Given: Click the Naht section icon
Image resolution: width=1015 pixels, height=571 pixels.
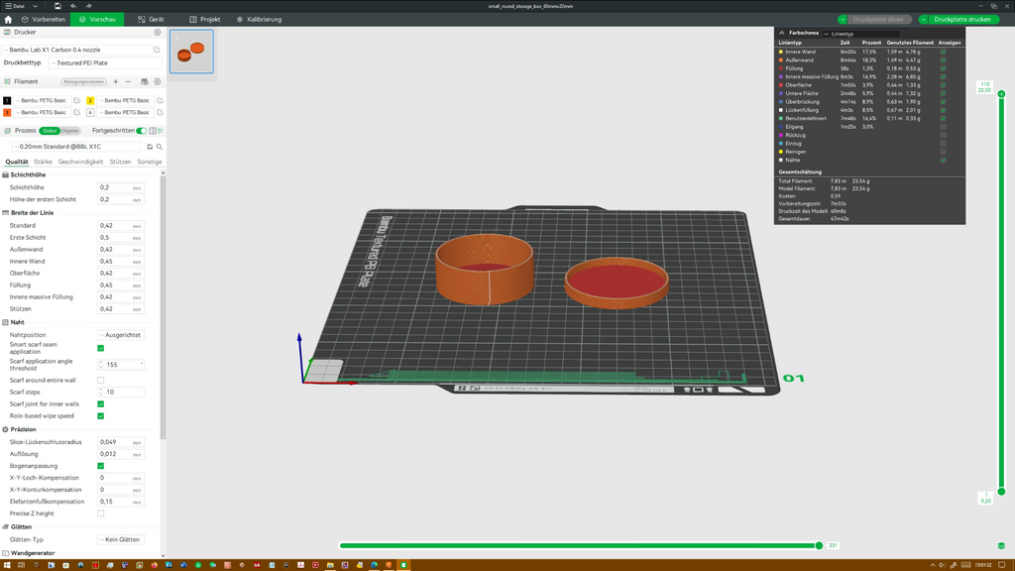Looking at the screenshot, I should (5, 322).
